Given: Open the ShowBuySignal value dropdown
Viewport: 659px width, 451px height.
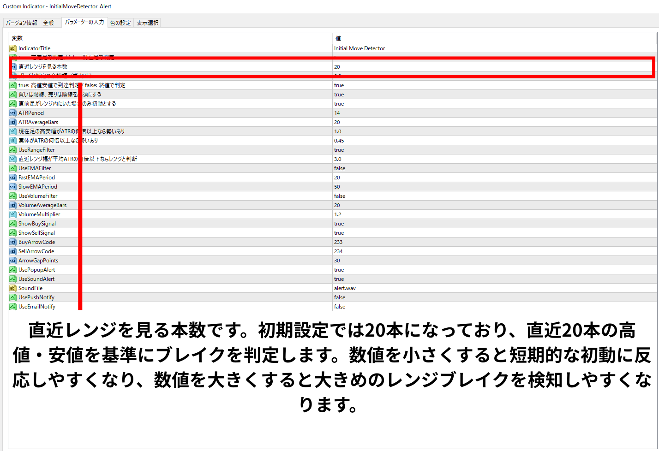Looking at the screenshot, I should [x=494, y=224].
